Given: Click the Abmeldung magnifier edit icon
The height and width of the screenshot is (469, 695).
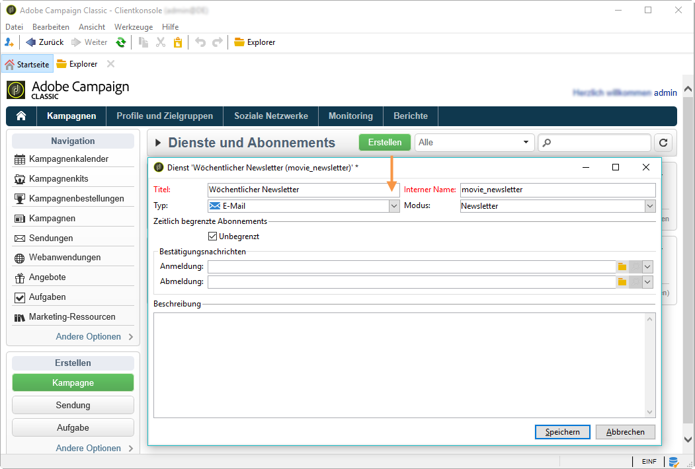Looking at the screenshot, I should 635,281.
